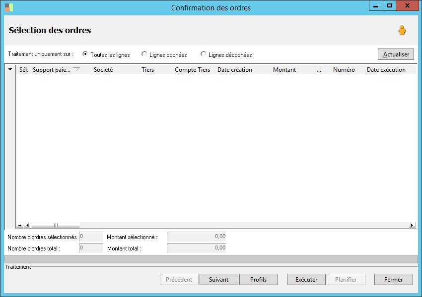
Task: Click the horizontal scrollbar thumb
Action: [x=56, y=225]
